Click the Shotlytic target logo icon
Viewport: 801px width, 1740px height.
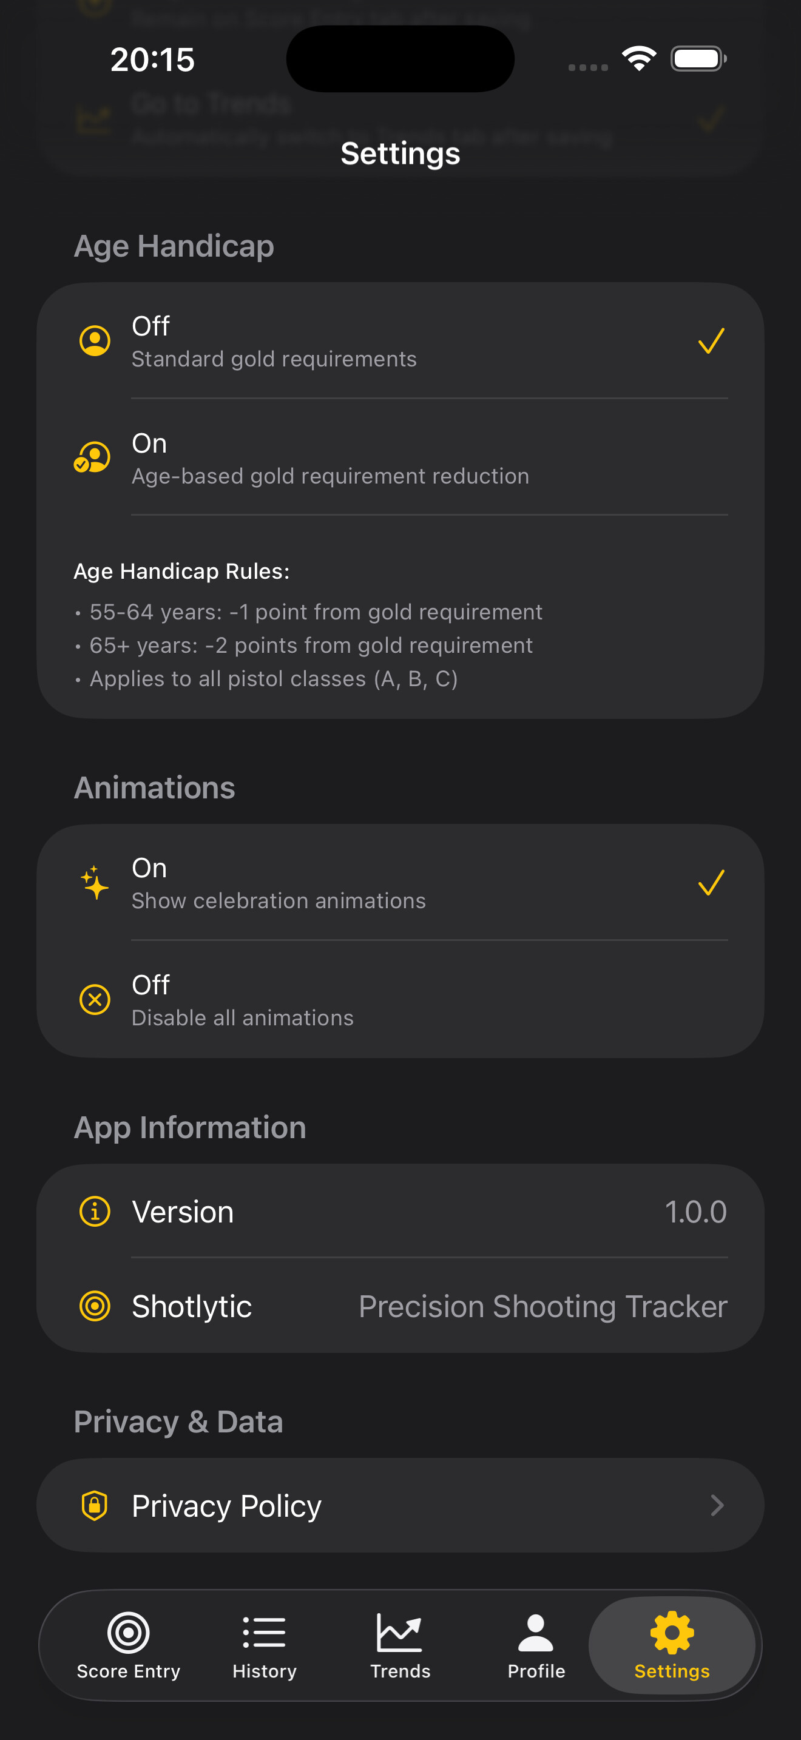[95, 1306]
